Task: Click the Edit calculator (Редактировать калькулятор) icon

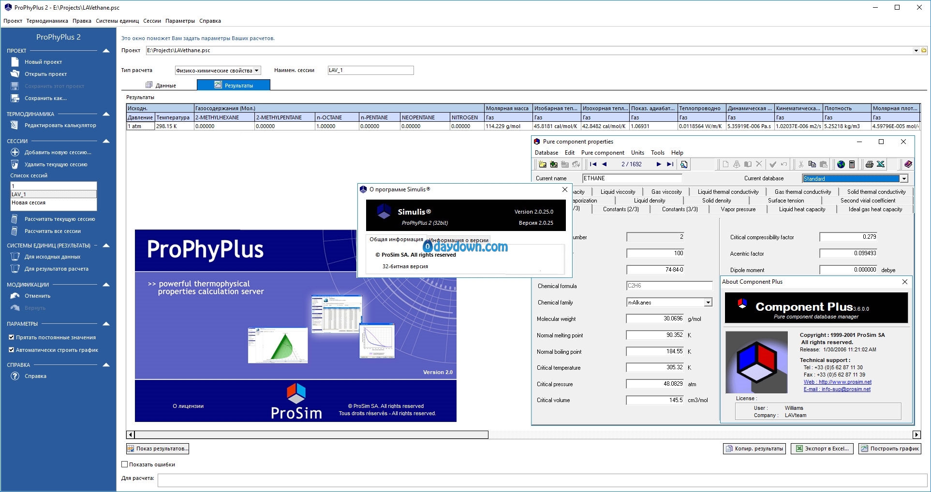Action: pos(15,126)
